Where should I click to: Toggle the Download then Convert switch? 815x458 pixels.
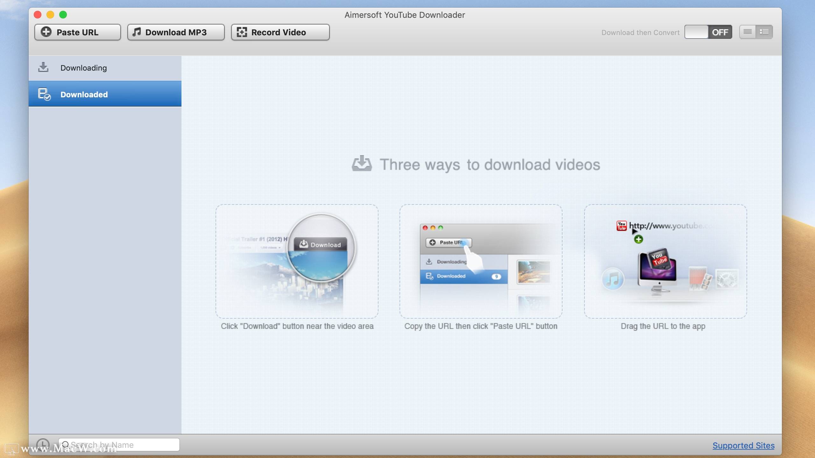pyautogui.click(x=708, y=32)
